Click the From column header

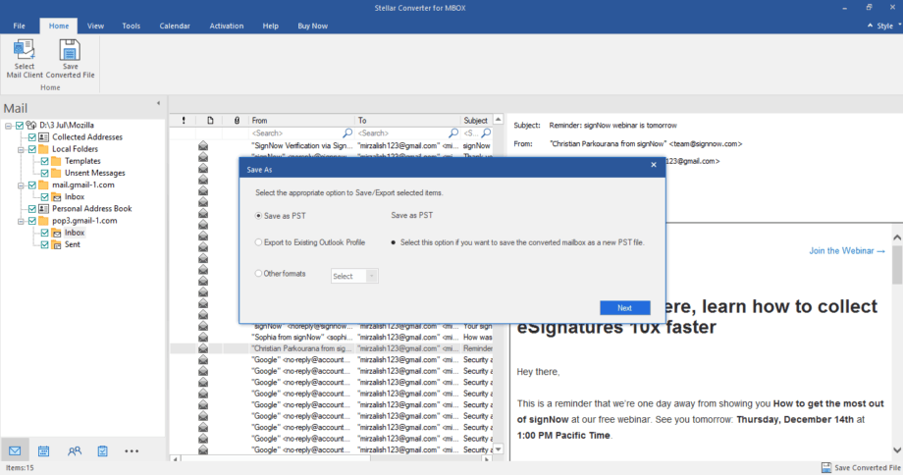(x=301, y=121)
